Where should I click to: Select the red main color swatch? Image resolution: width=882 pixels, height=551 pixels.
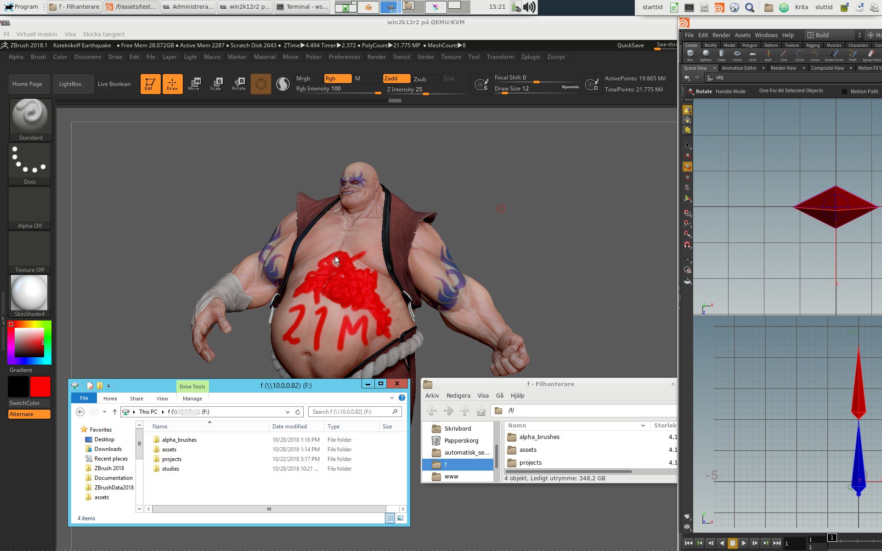[x=40, y=387]
